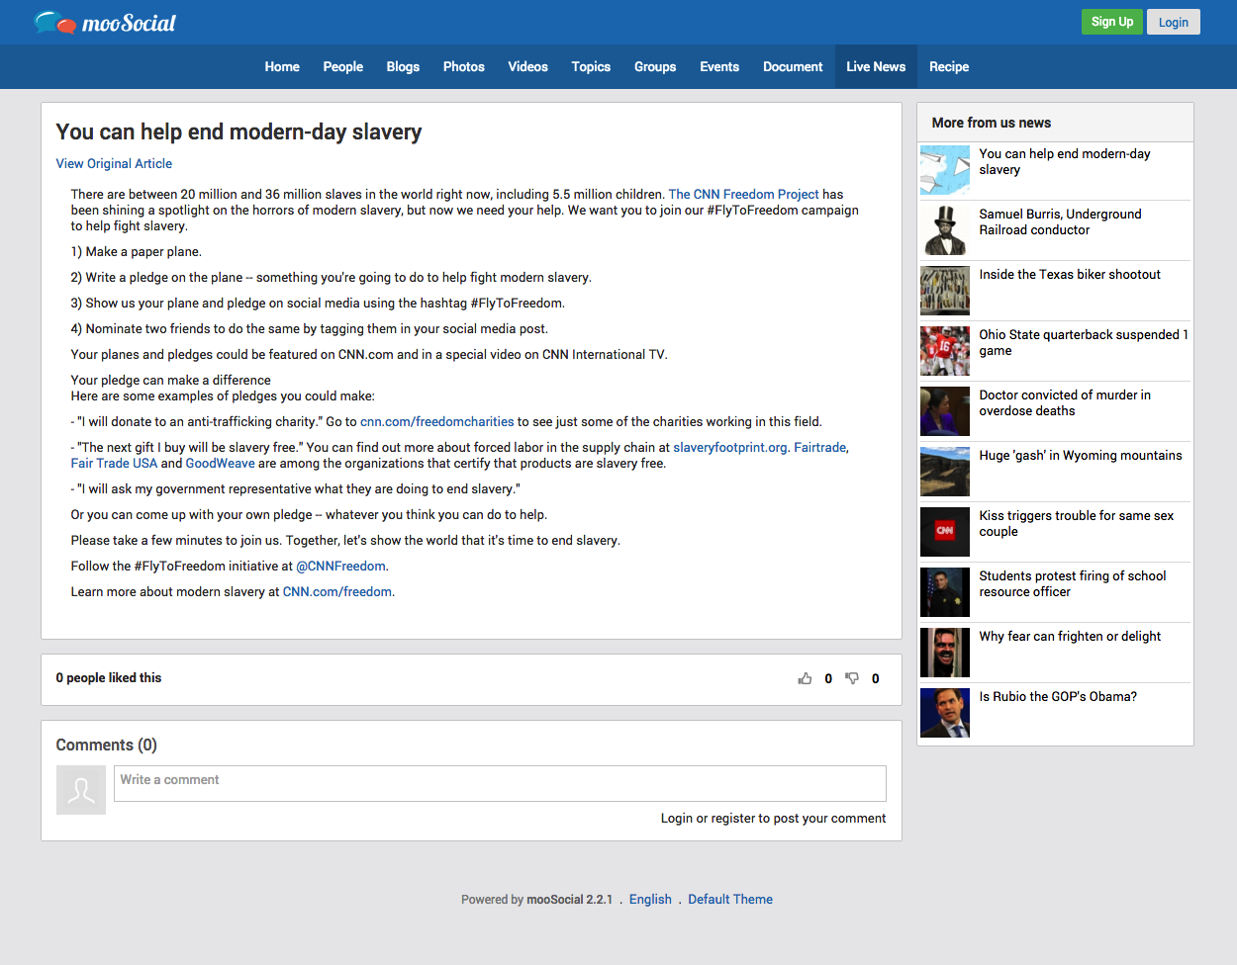
Task: Open 'Huge gash in Wyoming mountains' headline
Action: 1081,455
